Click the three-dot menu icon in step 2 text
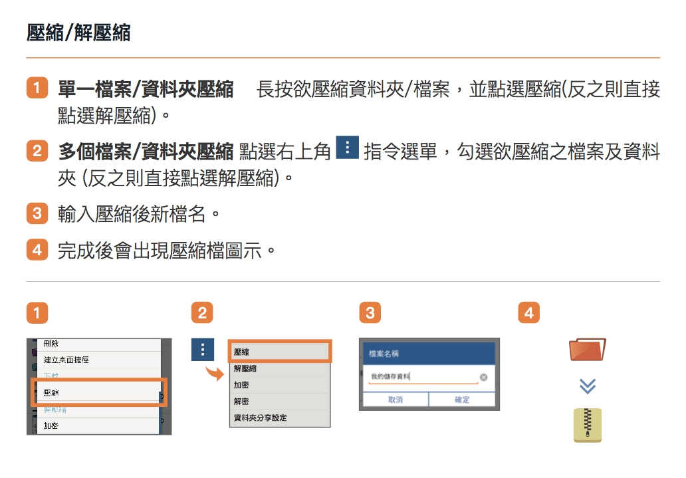Image resolution: width=686 pixels, height=478 pixels. tap(347, 148)
